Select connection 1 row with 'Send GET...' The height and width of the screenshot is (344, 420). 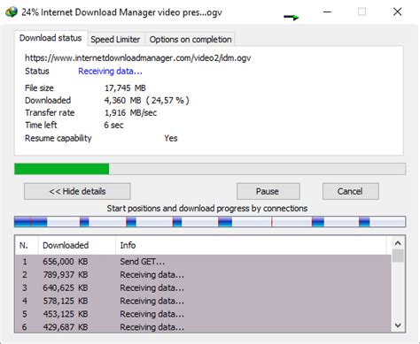203,262
